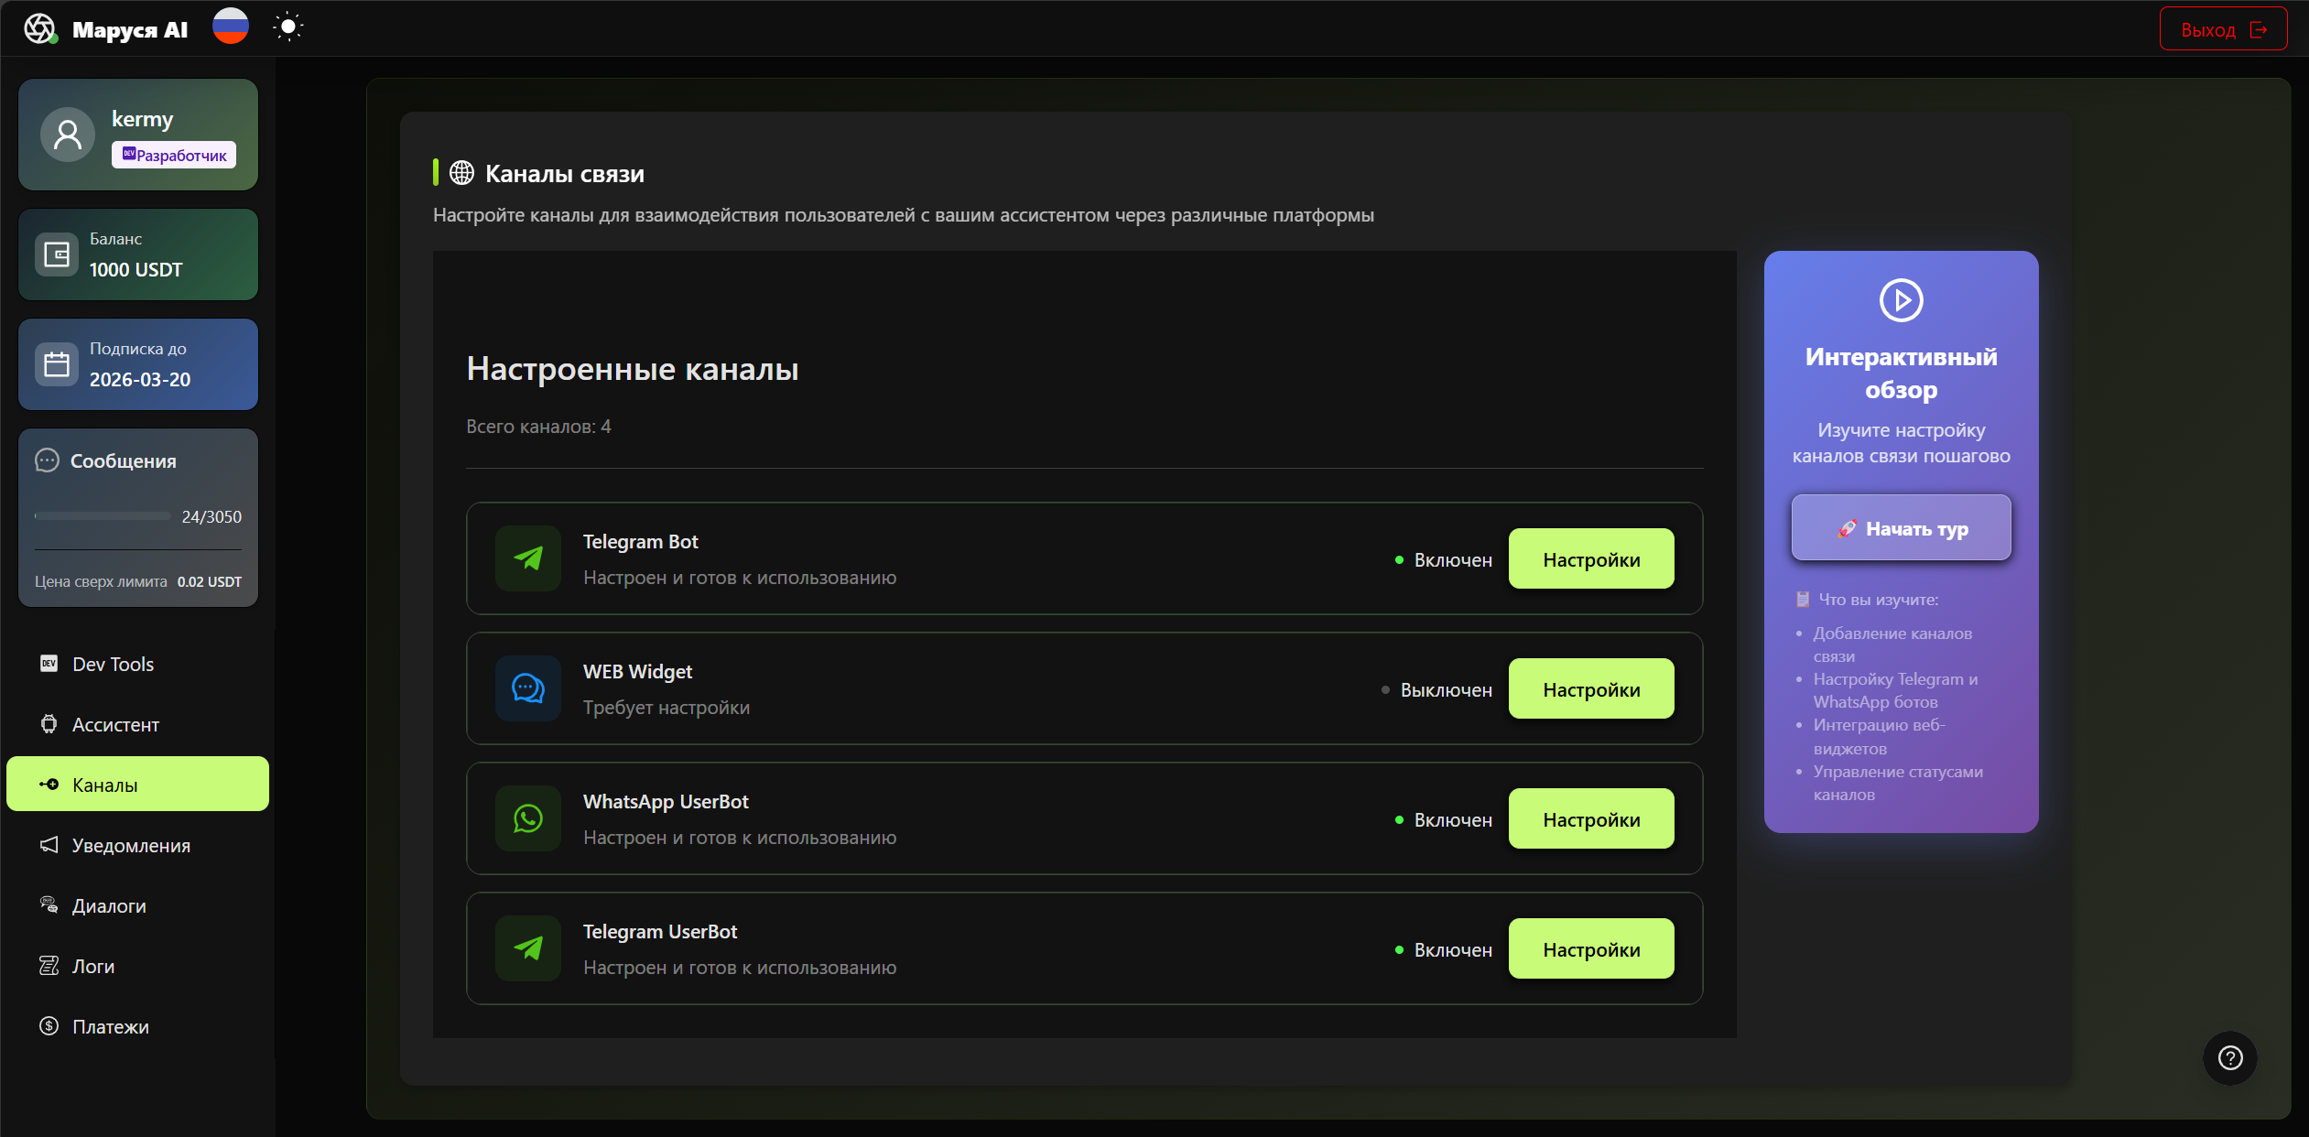
Task: Click the Telegram UserBot plane icon
Action: tap(528, 948)
